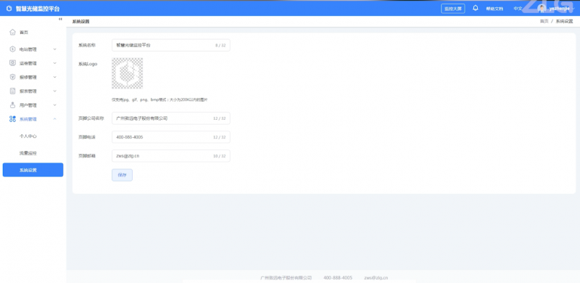Expand the 用户管理 menu chevron
Image resolution: width=580 pixels, height=283 pixels.
click(x=55, y=105)
